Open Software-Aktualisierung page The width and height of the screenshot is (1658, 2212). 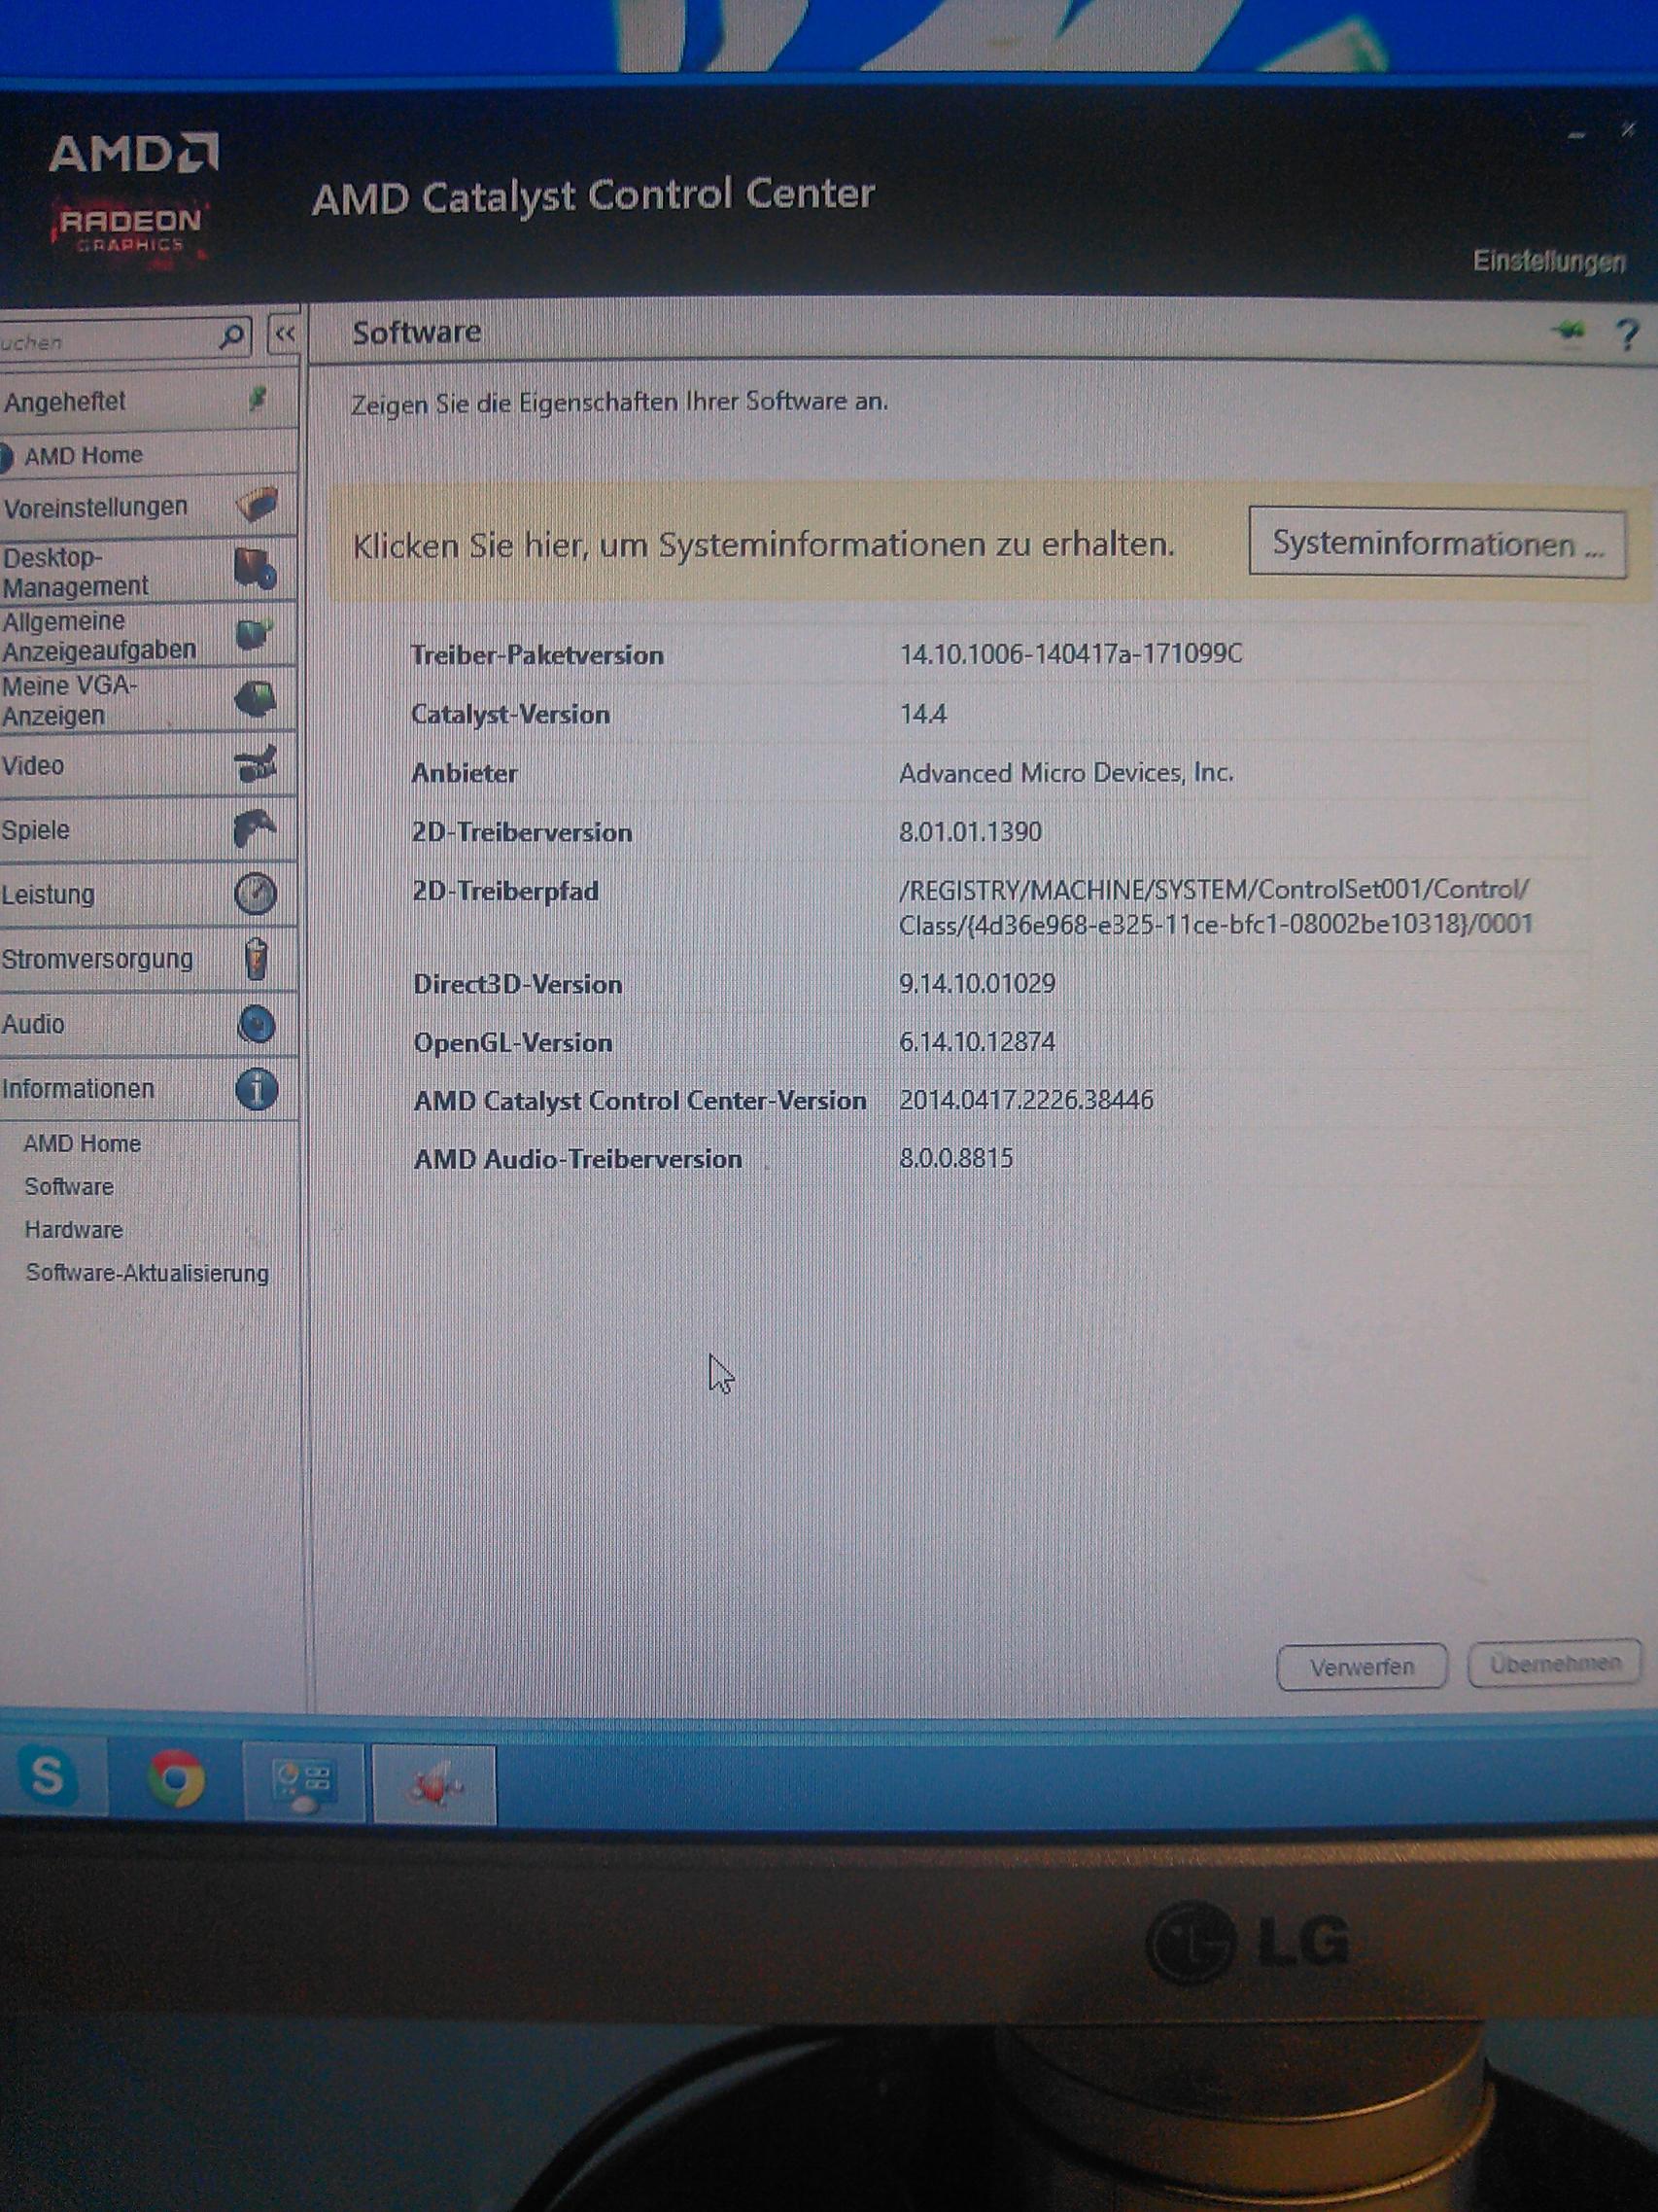click(147, 1273)
